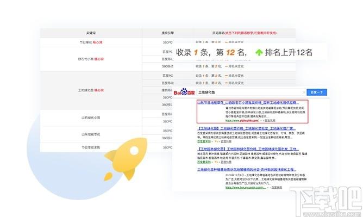Screen dimensions: 363x217
Task: Click 百度爱采购 under 【工地绿化苗】 result
Action: click(x=204, y=141)
